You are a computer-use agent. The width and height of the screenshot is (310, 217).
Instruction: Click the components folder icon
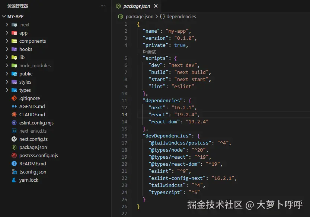[x=14, y=41]
